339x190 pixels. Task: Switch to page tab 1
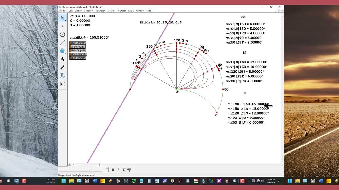click(70, 165)
